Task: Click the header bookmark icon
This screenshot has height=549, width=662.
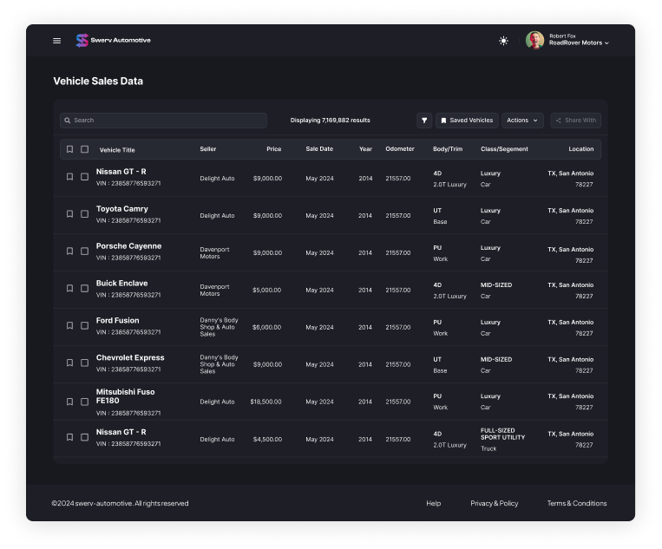Action: click(69, 149)
